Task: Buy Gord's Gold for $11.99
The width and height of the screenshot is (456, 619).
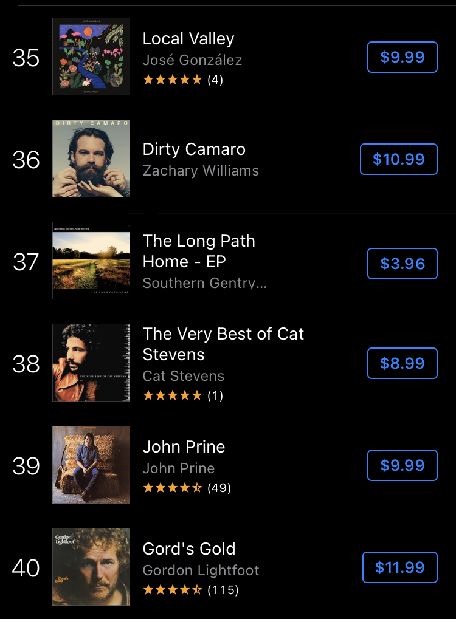Action: click(x=399, y=567)
